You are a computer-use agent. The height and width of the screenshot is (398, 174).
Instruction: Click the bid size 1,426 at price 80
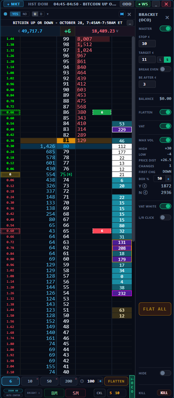click(48, 146)
